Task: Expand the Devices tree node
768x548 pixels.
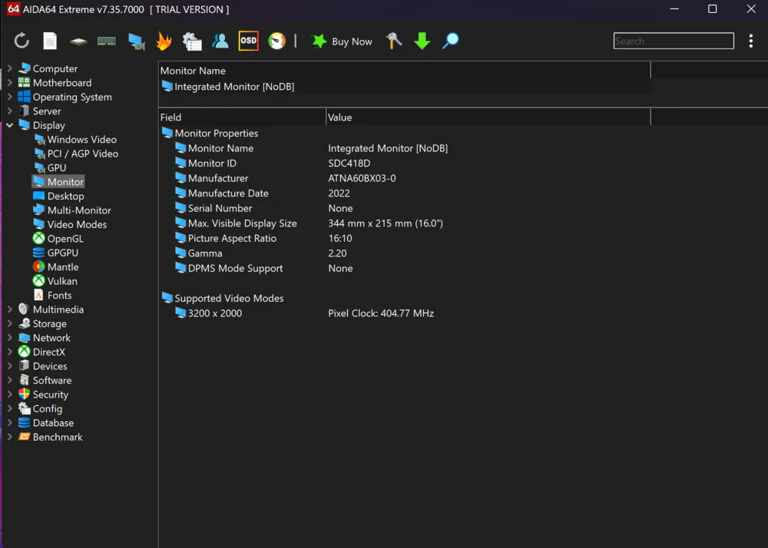Action: click(x=10, y=366)
